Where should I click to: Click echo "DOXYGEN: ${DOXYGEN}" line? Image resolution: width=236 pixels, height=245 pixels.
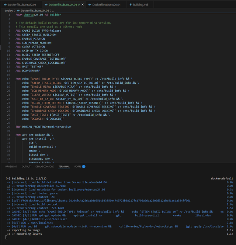click(43, 119)
